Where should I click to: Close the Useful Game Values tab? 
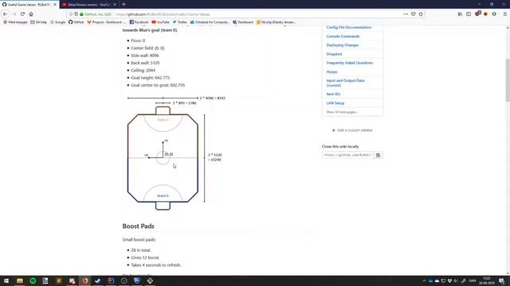pyautogui.click(x=55, y=5)
